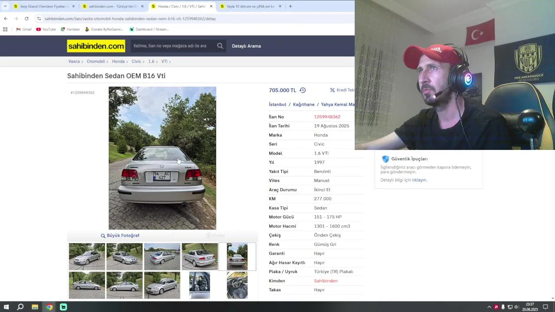Click the red AMD tray icon

pyautogui.click(x=496, y=307)
